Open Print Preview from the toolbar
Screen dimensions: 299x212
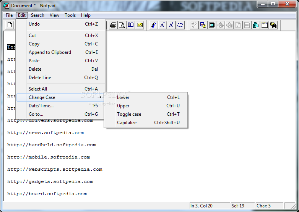pyautogui.click(x=122, y=25)
